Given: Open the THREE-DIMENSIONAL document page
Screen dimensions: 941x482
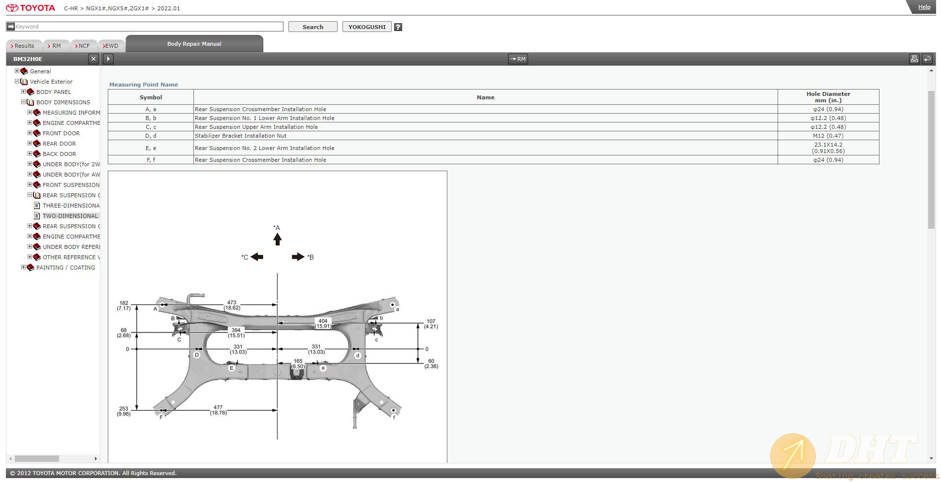Looking at the screenshot, I should (71, 206).
